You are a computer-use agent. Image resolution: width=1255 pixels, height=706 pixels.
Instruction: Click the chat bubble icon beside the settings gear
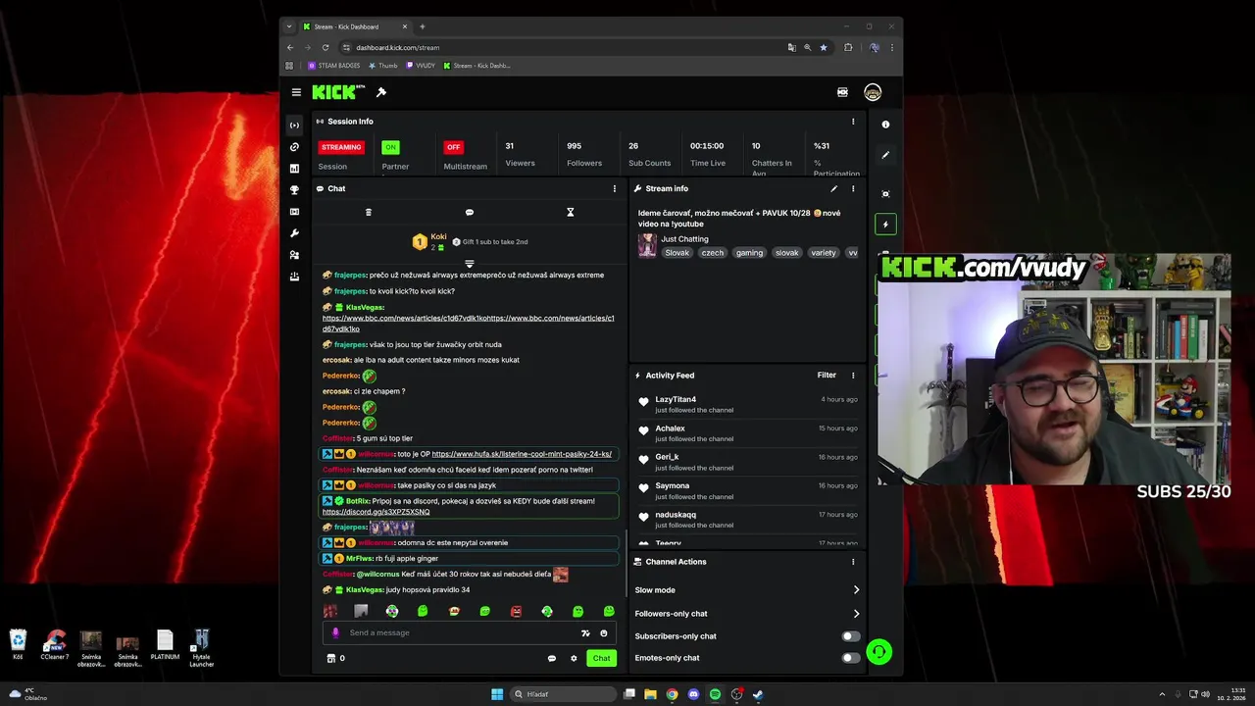tap(552, 659)
